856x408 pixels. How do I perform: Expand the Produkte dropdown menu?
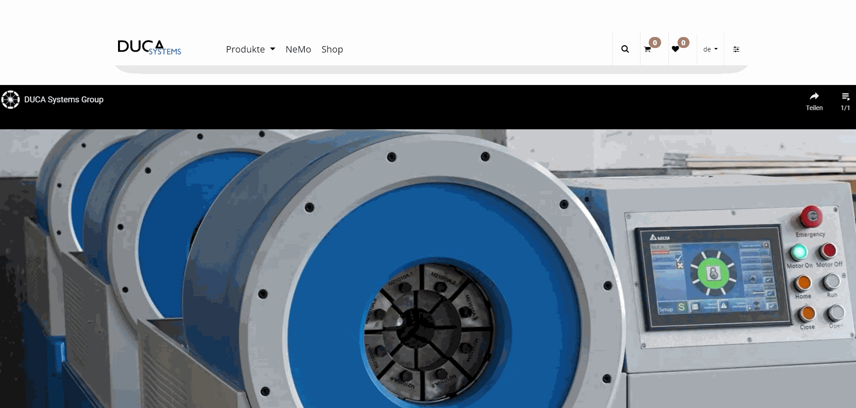click(250, 49)
